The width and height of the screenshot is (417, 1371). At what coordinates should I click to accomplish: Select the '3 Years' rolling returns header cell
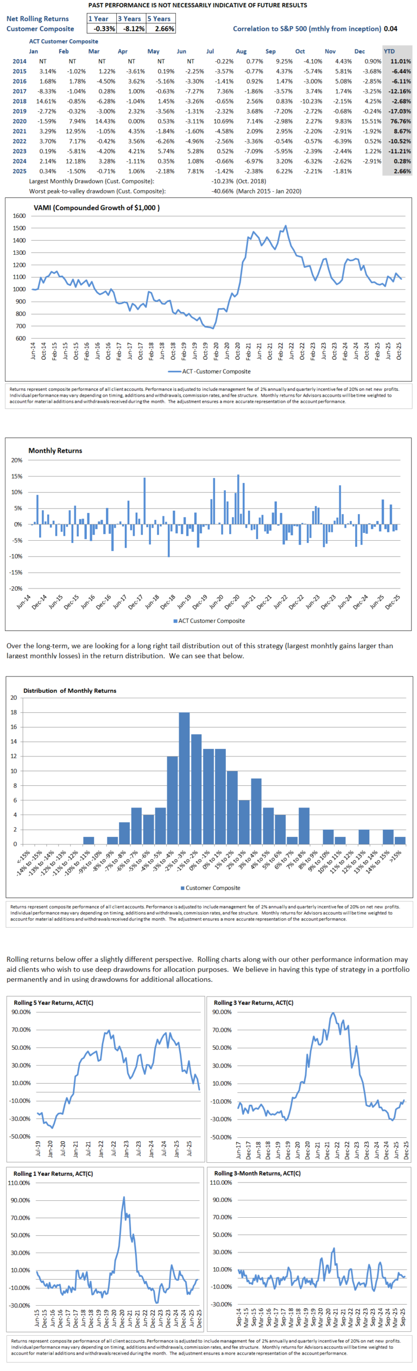131,18
